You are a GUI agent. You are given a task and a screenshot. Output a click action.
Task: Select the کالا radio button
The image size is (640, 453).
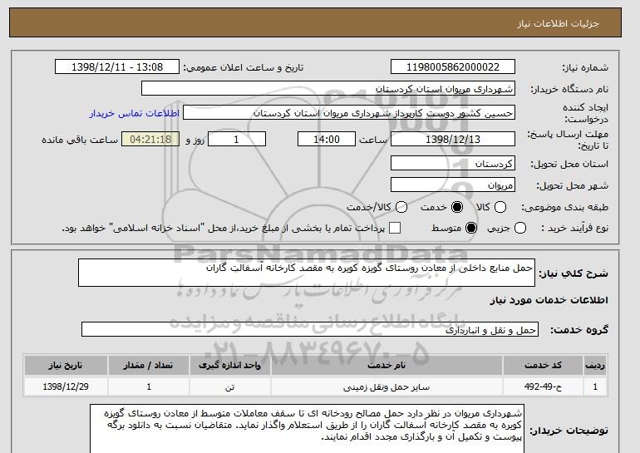(500, 207)
